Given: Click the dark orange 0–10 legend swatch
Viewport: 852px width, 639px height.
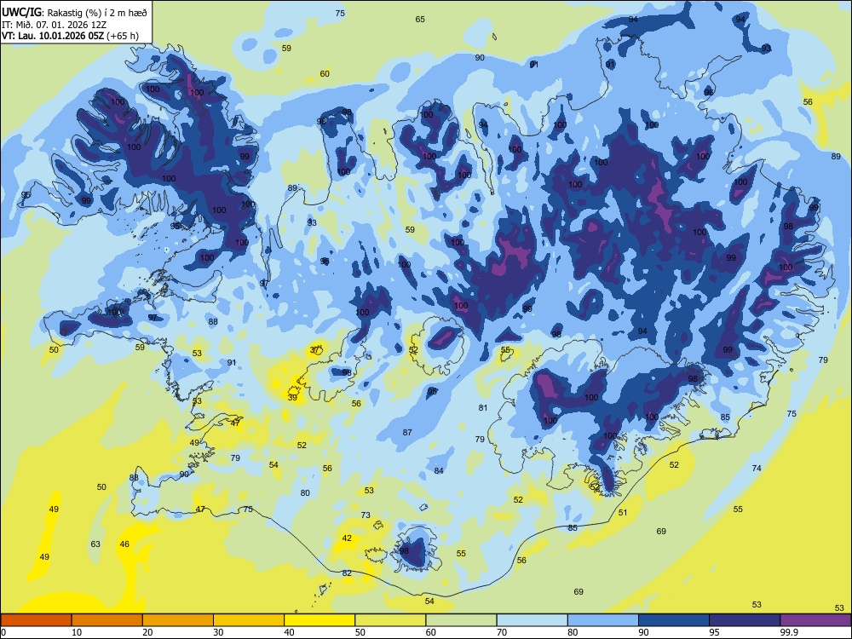Looking at the screenshot, I should pos(37,620).
